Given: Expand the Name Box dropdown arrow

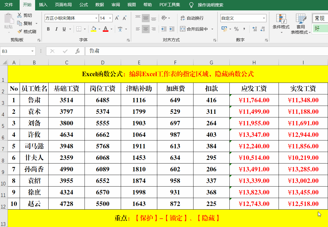Looking at the screenshot, I should click(x=32, y=51).
